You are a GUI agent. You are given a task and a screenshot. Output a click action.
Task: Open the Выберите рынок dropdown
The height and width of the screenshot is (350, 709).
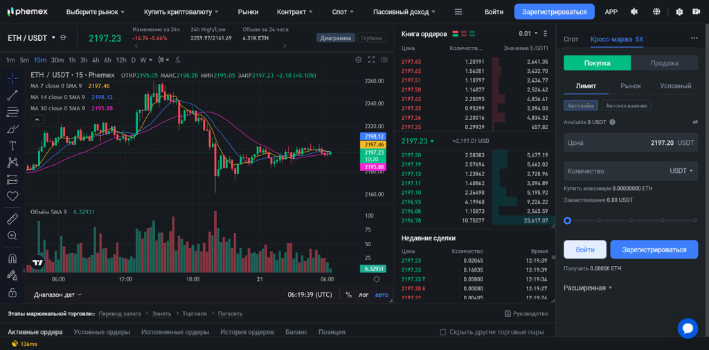(96, 12)
